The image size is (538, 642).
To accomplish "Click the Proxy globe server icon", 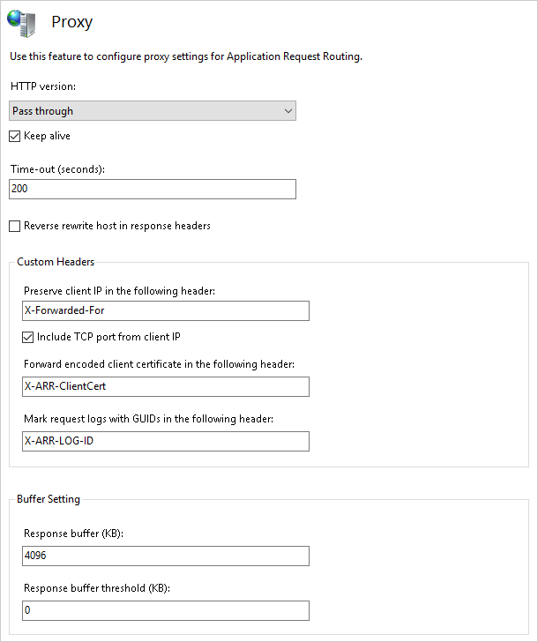I will point(21,23).
